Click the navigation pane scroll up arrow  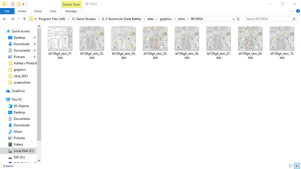[39, 26]
